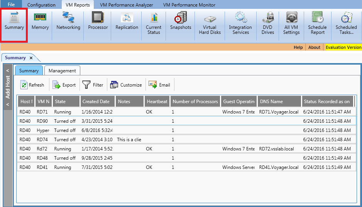
Task: Open Scheduled Tasks
Action: click(x=346, y=24)
